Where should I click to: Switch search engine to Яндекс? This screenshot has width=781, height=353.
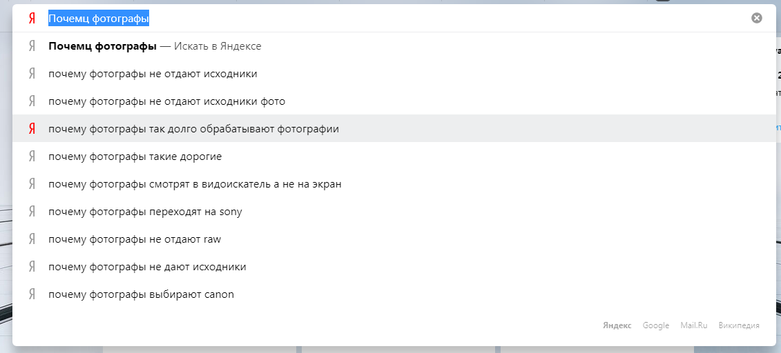pyautogui.click(x=617, y=325)
